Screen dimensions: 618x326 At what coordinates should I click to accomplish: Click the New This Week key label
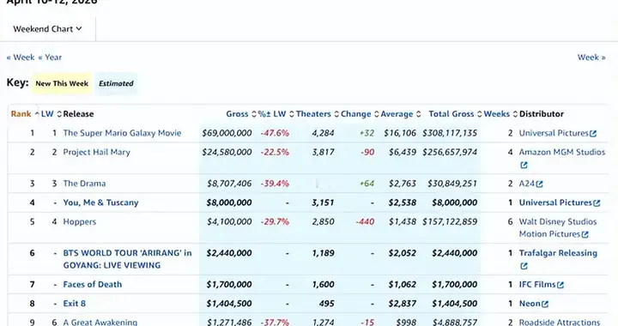[x=62, y=83]
